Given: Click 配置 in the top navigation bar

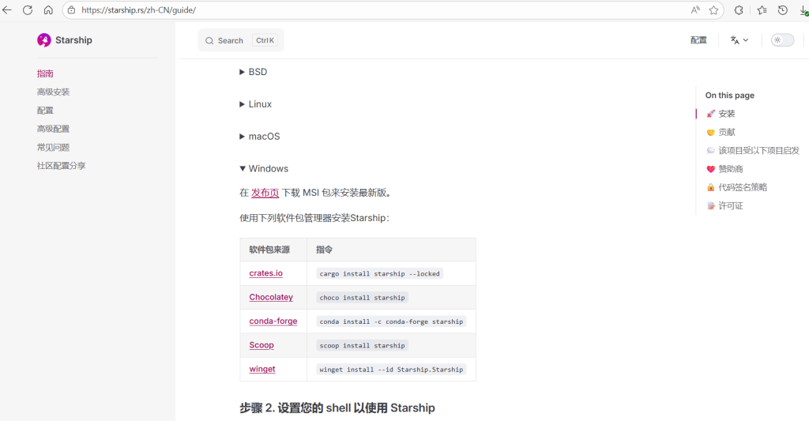Looking at the screenshot, I should coord(698,40).
